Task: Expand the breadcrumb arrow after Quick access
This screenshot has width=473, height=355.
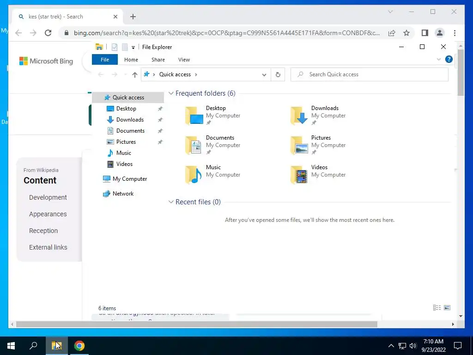Action: (196, 74)
